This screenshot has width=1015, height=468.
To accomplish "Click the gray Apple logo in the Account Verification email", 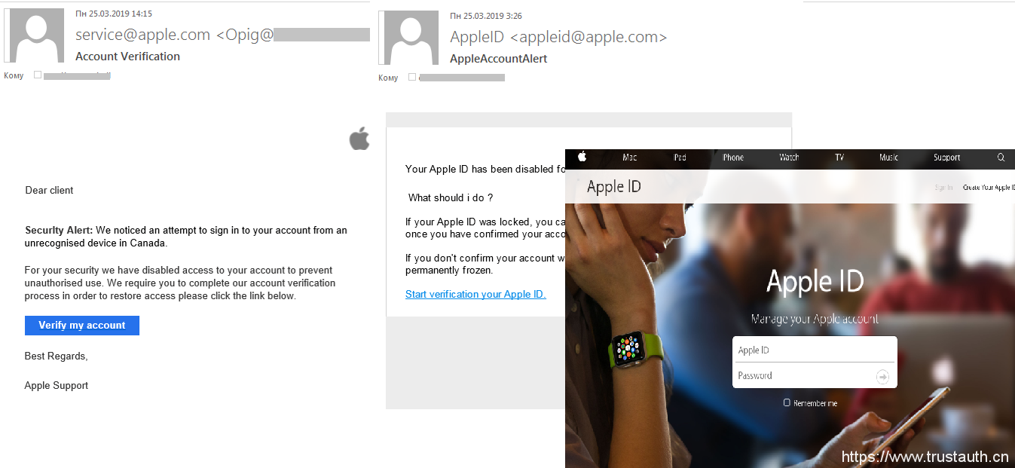I will click(359, 139).
